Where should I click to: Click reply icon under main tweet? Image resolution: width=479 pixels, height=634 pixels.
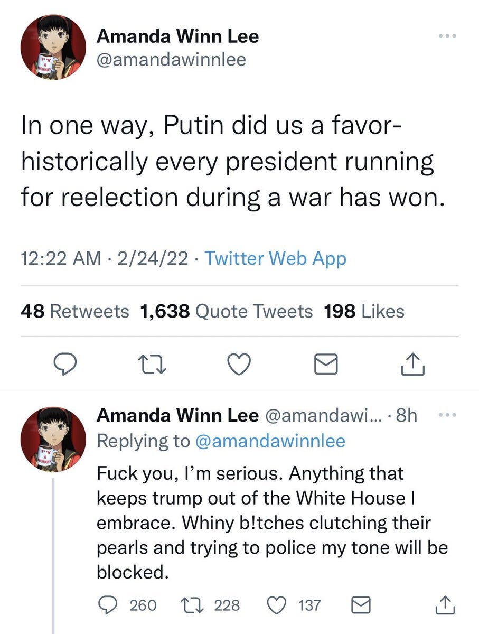[66, 364]
